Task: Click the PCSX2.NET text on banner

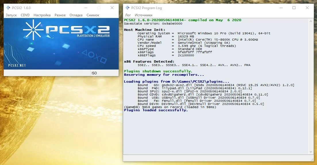Action: click(x=17, y=65)
